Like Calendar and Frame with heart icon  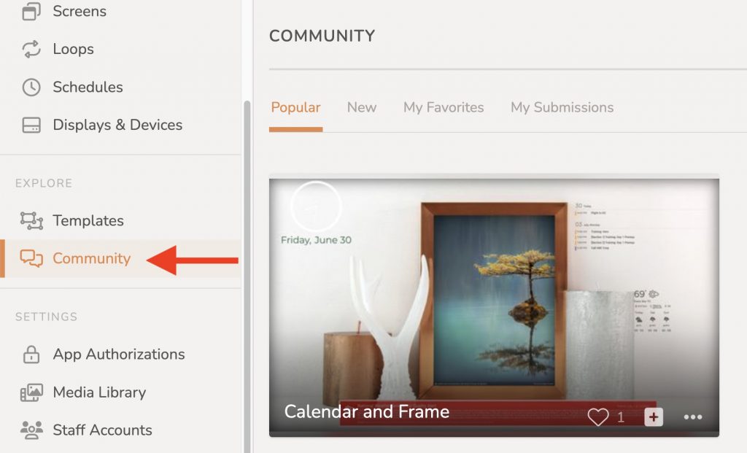pyautogui.click(x=598, y=417)
